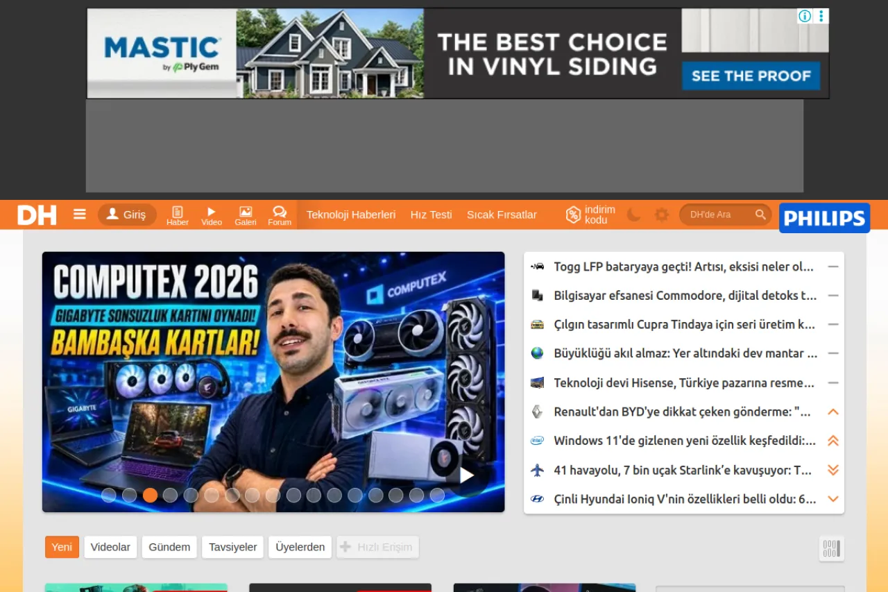Go to Teknoloji Haberleri
Screen dimensions: 888x592
(351, 214)
